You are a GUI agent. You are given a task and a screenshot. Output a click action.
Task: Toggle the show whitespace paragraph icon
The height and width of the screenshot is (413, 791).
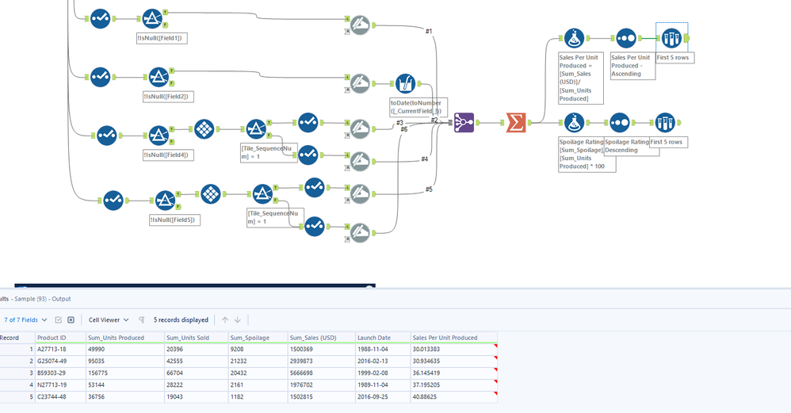(x=142, y=319)
